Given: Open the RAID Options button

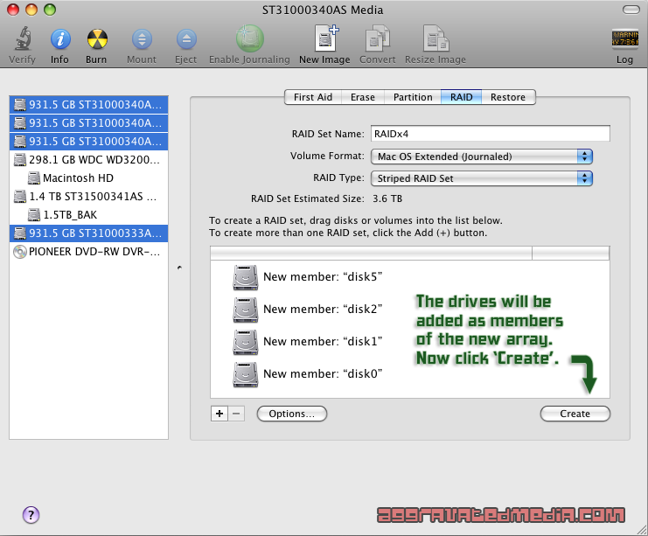Looking at the screenshot, I should tap(292, 414).
